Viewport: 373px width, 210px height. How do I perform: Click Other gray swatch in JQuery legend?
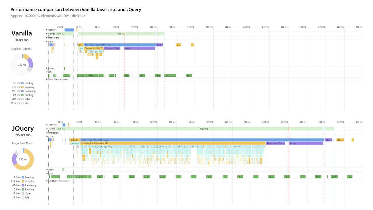23,193
